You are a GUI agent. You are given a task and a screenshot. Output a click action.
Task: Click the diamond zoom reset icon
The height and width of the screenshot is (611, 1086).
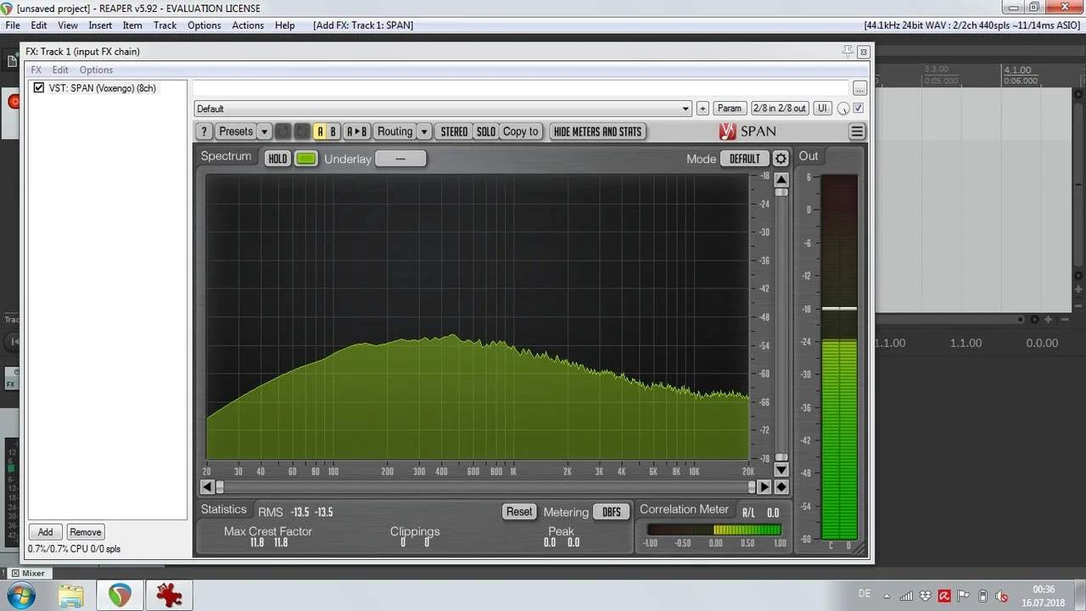(781, 487)
